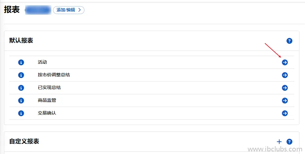View info for 商品监管 report

tap(21, 100)
